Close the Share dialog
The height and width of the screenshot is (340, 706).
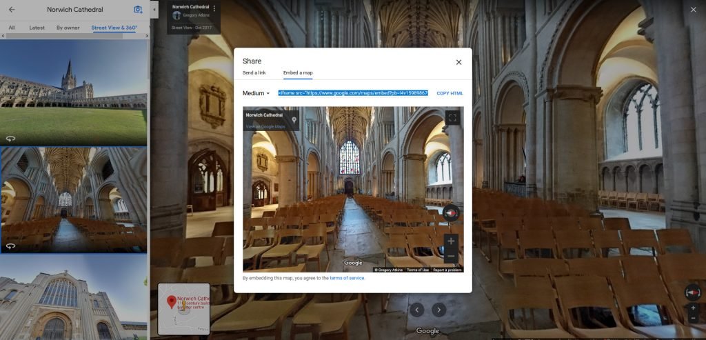coord(458,62)
